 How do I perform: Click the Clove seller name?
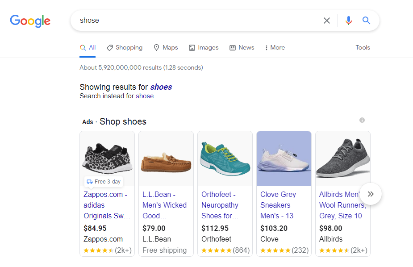click(x=269, y=239)
